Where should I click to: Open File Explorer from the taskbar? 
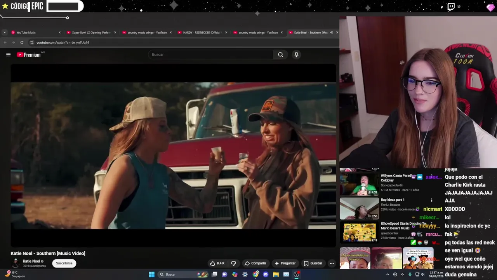276,274
